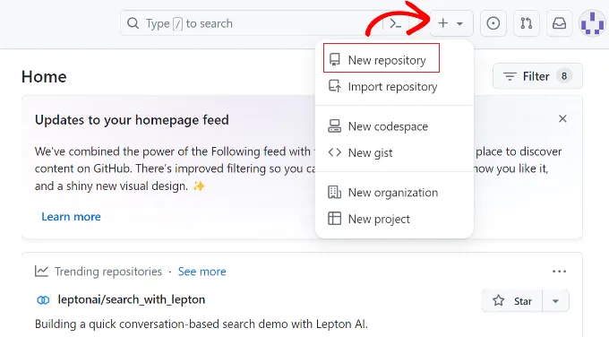This screenshot has height=337, width=609.
Task: Follow the Learn more link
Action: pyautogui.click(x=71, y=217)
